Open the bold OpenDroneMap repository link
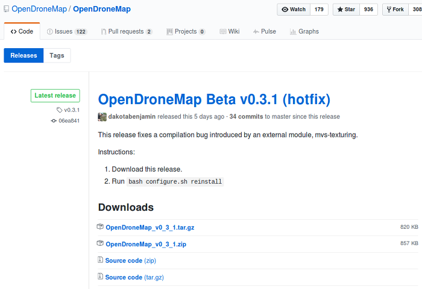Viewport: 422px width, 289px height. [x=102, y=9]
